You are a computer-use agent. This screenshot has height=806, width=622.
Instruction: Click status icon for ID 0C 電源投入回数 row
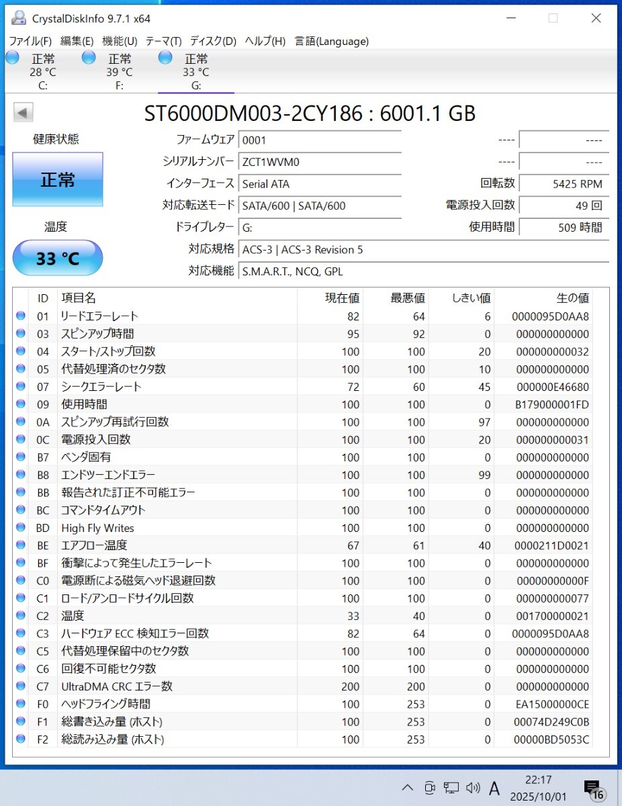(x=21, y=439)
